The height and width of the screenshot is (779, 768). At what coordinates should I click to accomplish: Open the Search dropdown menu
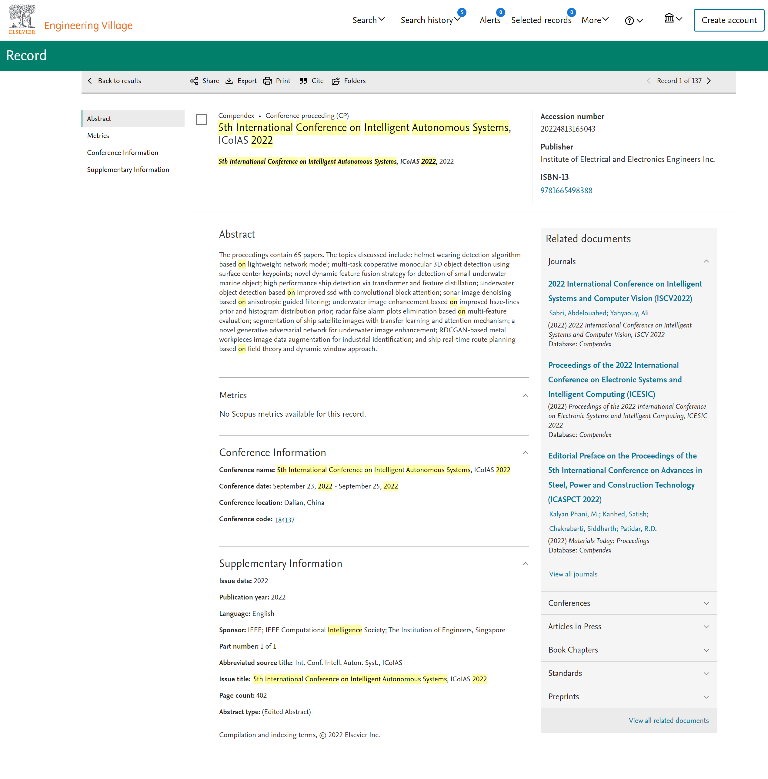pos(369,20)
